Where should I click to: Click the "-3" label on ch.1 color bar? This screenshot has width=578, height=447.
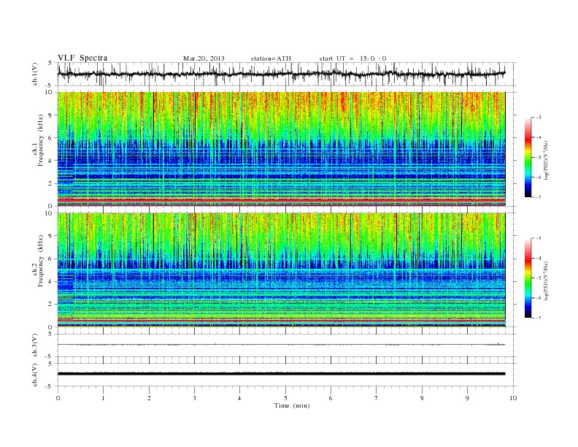[x=539, y=118]
